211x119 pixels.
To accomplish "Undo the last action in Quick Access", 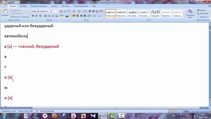I will 13,2.
